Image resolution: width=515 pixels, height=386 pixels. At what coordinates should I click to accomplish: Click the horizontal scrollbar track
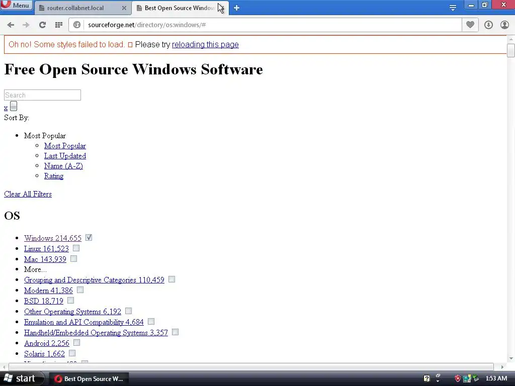[x=251, y=366]
